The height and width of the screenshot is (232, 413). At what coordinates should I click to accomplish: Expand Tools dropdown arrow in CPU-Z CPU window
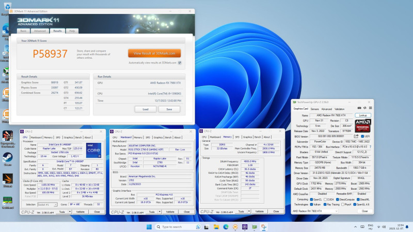(x=70, y=212)
